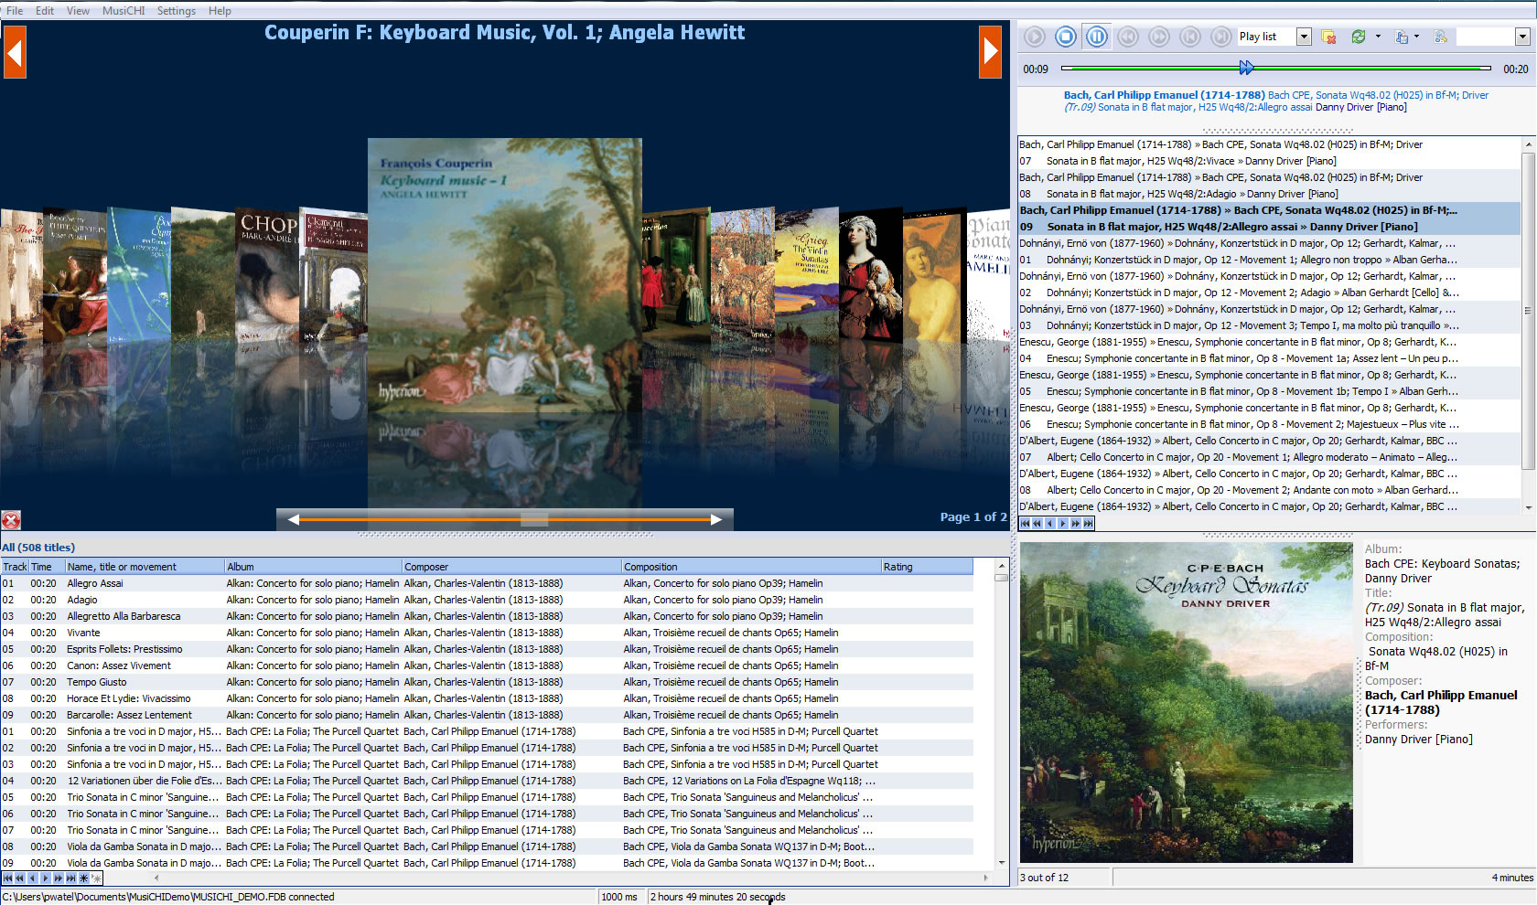Screen dimensions: 1537x905
Task: Sort track list by Rating column header
Action: point(926,567)
